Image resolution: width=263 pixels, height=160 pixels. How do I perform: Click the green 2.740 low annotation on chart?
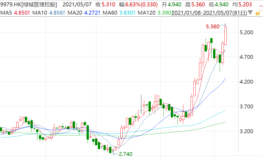coord(126,154)
